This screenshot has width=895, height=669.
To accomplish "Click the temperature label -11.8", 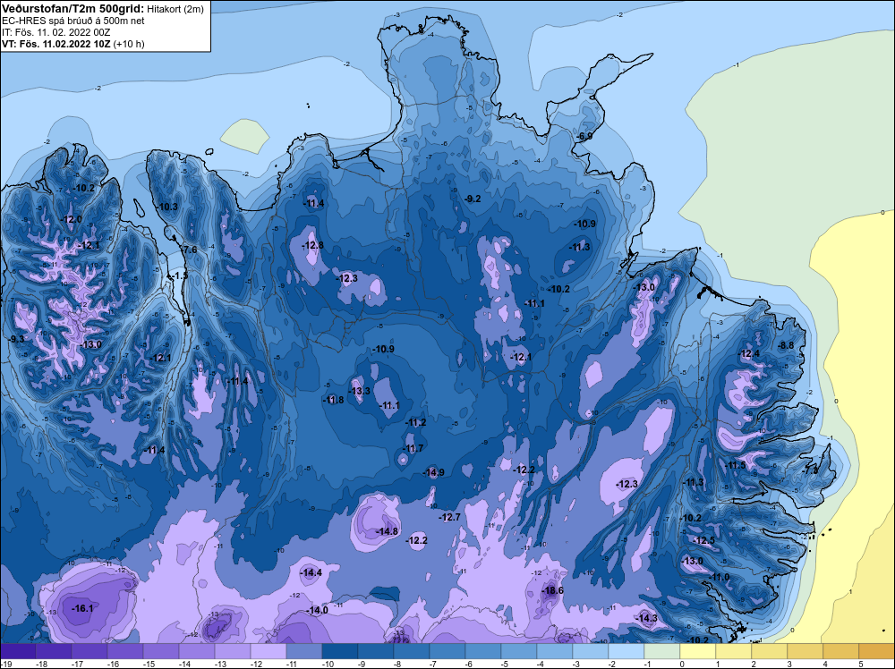I will [333, 400].
